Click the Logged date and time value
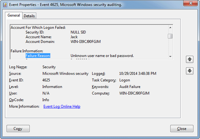200x139 pixels. pos(137,74)
